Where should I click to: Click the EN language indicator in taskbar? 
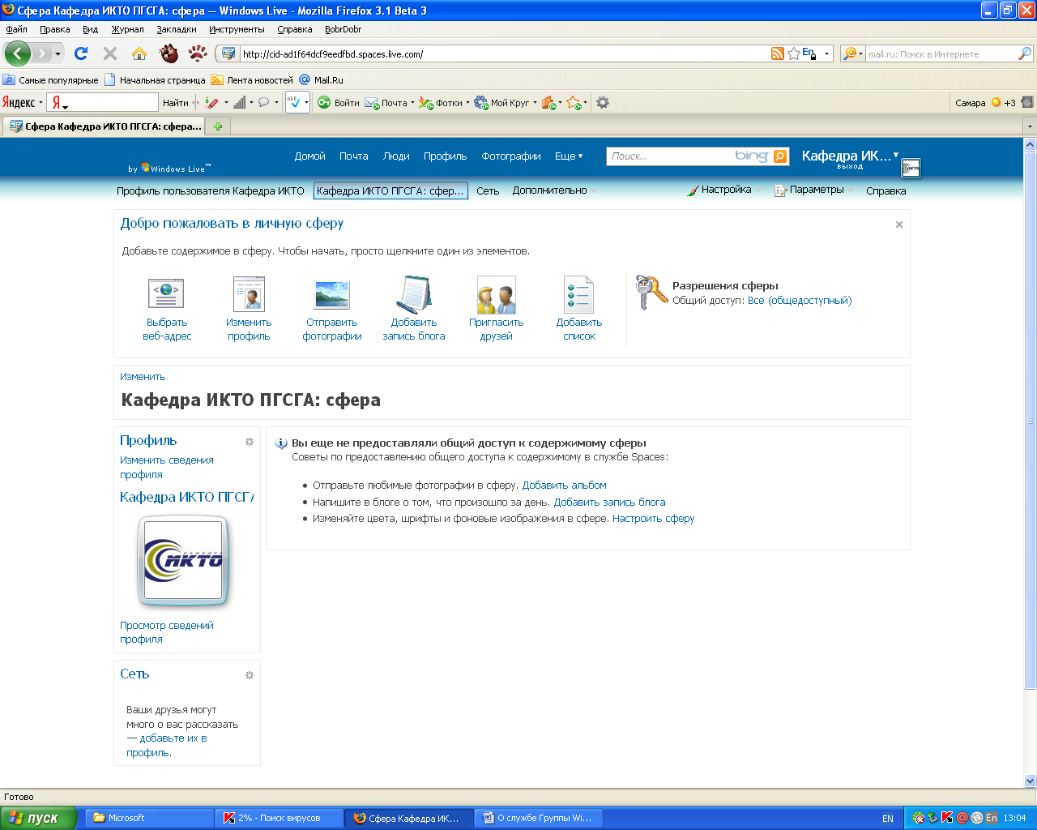pos(888,819)
